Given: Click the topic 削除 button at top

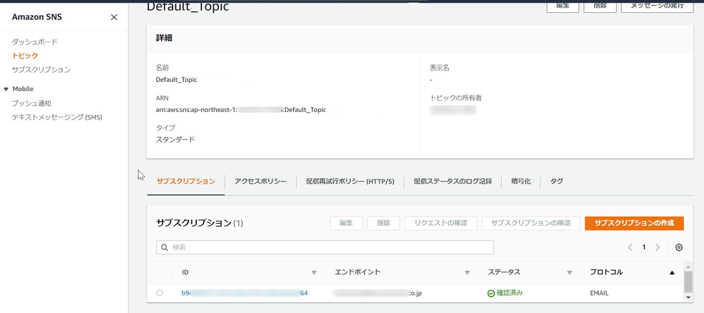Looking at the screenshot, I should (x=600, y=6).
